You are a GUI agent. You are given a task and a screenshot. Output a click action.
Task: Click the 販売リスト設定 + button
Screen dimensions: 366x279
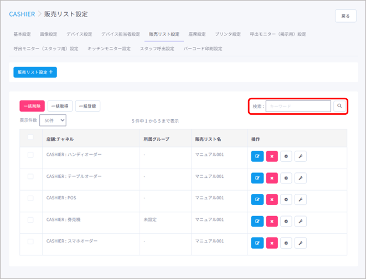(35, 72)
